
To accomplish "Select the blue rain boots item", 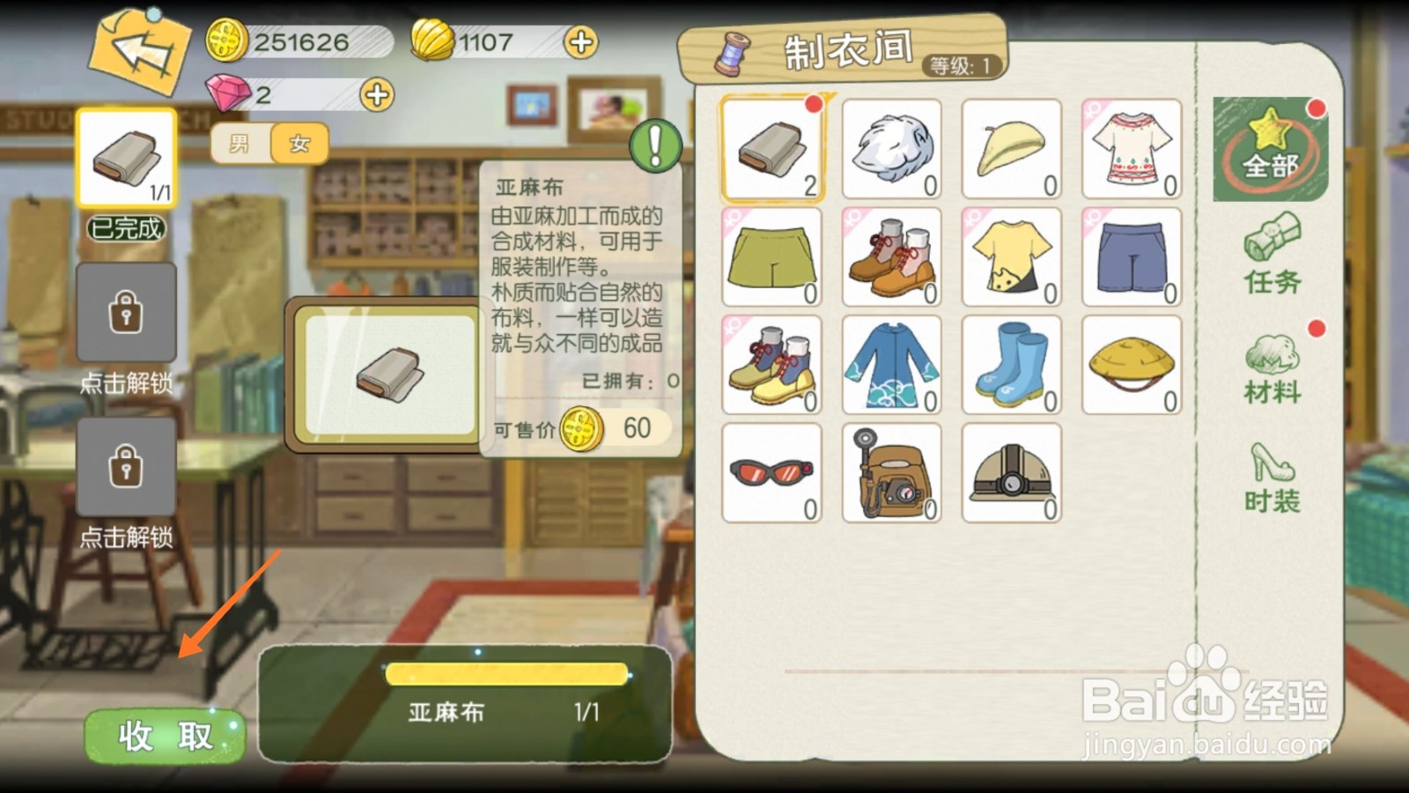I will [x=1012, y=364].
